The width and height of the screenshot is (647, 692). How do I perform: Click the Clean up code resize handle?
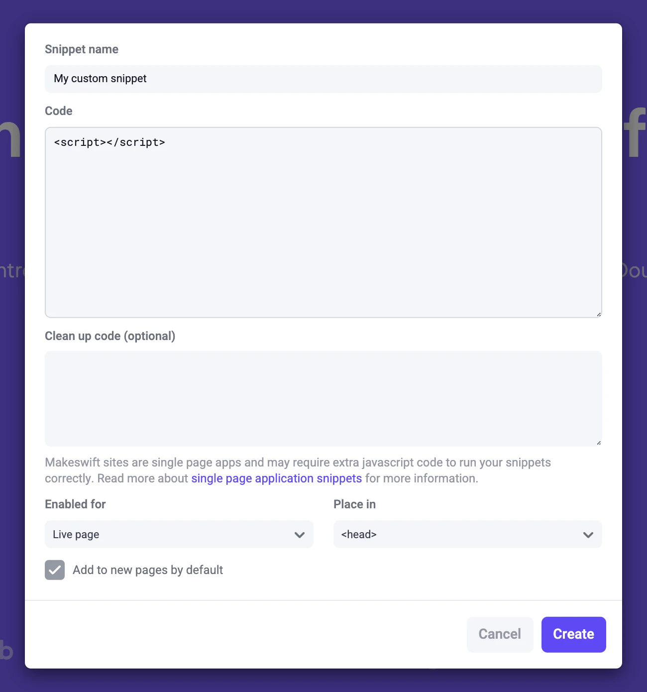click(598, 442)
